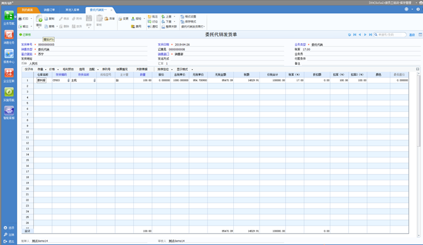Click the 报检 toolbar button
This screenshot has width=423, height=245.
point(136,19)
